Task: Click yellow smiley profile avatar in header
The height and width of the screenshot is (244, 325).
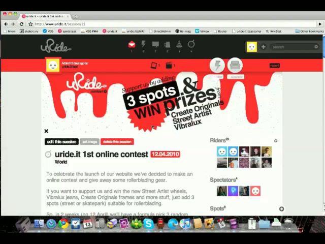Action: pos(252,47)
